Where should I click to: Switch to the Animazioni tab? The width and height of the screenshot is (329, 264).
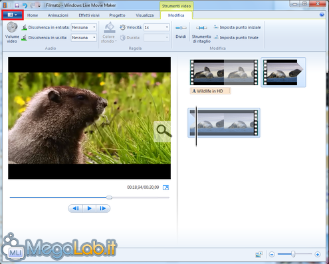coord(58,15)
